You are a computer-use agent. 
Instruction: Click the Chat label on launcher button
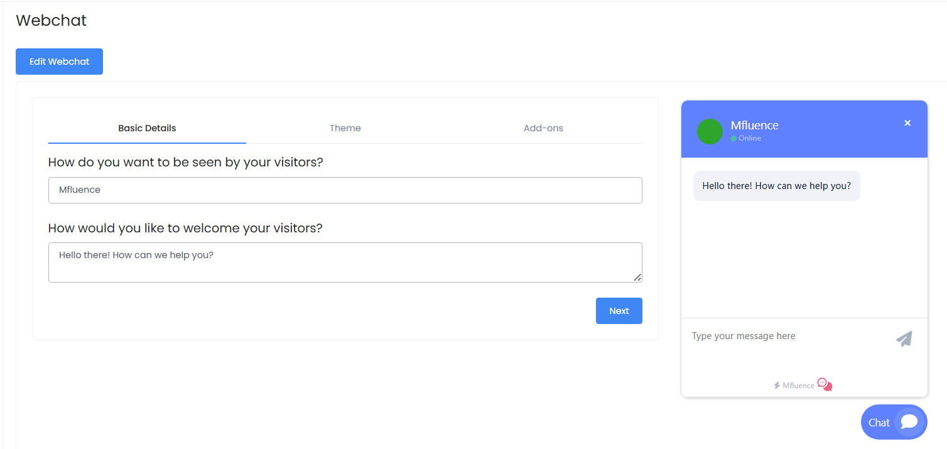879,423
